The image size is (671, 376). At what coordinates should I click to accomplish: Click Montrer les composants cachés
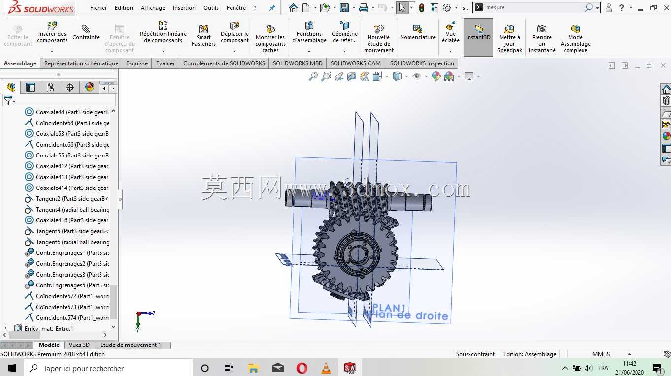click(270, 38)
